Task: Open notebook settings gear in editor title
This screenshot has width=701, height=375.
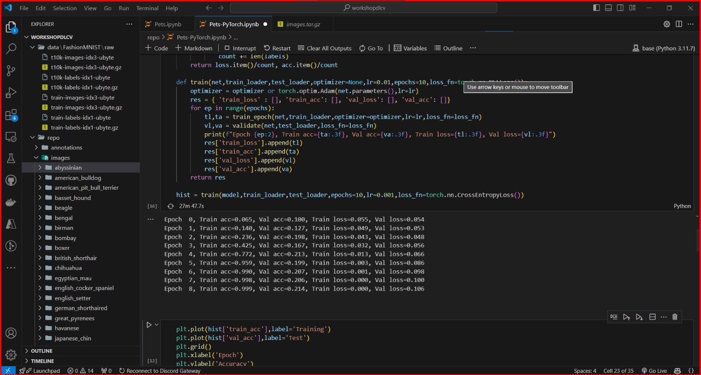Action: coord(667,24)
